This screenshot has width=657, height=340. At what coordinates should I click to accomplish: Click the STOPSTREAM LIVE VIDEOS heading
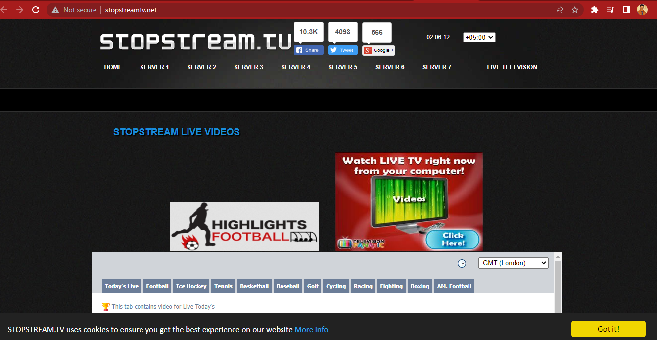177,132
